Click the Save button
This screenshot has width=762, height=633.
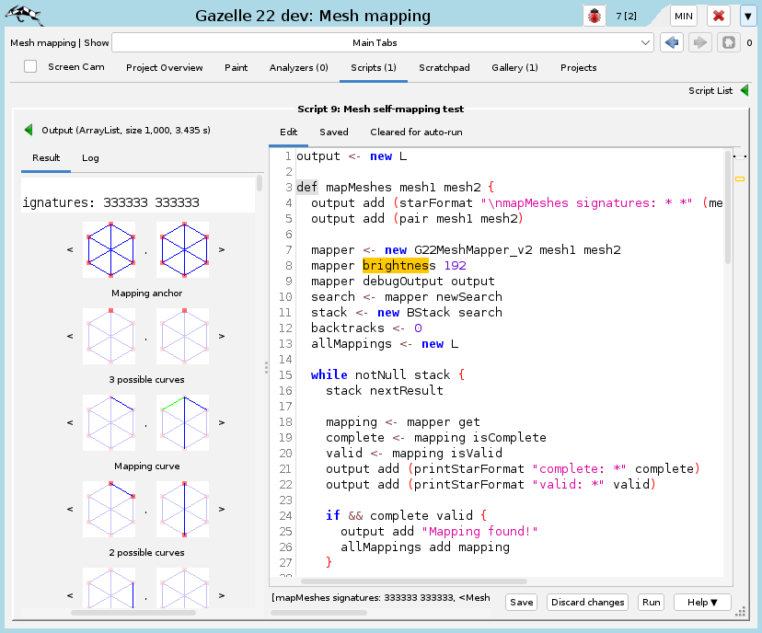[x=522, y=602]
